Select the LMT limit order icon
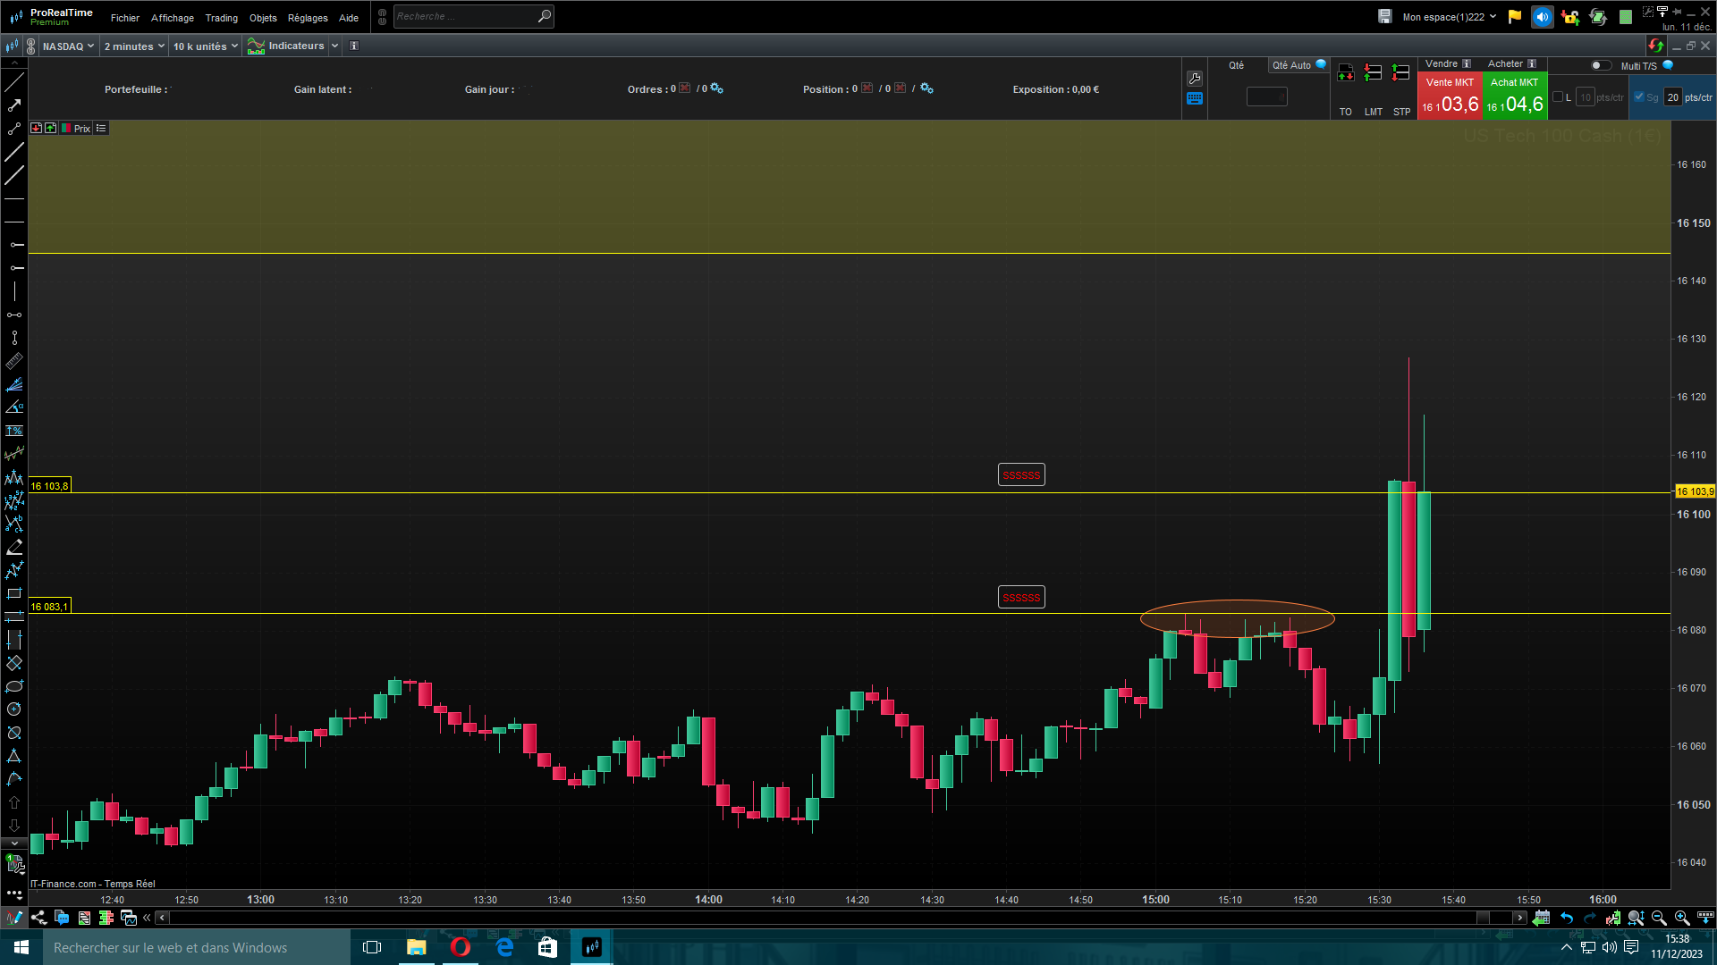1717x965 pixels. tap(1373, 73)
